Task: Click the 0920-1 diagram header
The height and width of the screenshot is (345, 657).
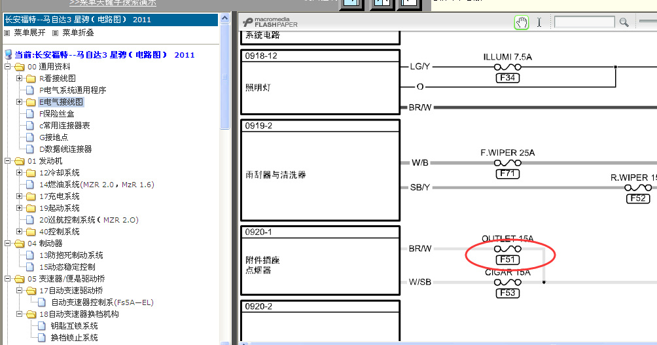Action: (x=321, y=232)
